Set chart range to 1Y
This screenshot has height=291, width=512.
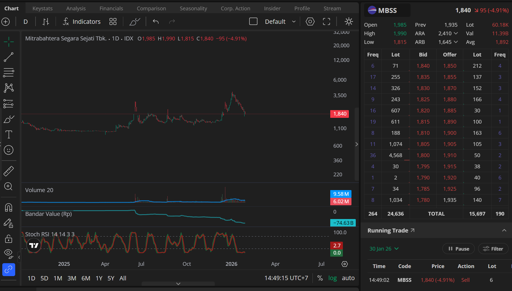[x=99, y=278]
